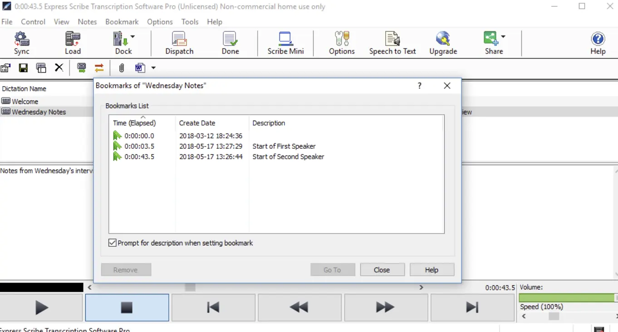Image resolution: width=618 pixels, height=332 pixels.
Task: Open the View menu
Action: 62,22
